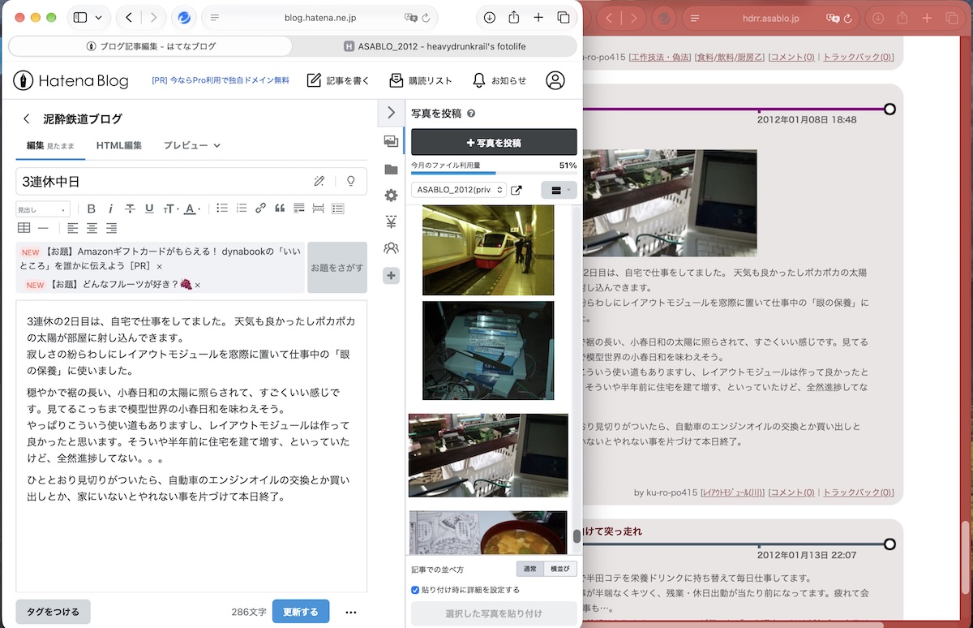Open the Hatena account avatar icon

[x=555, y=80]
